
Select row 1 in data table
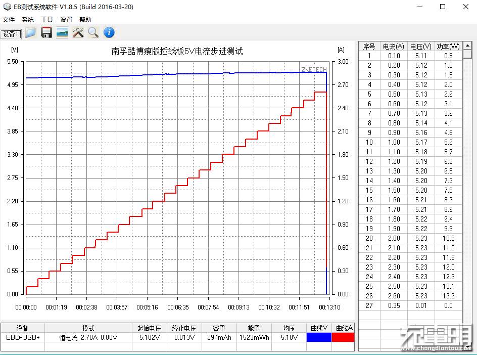pos(410,56)
